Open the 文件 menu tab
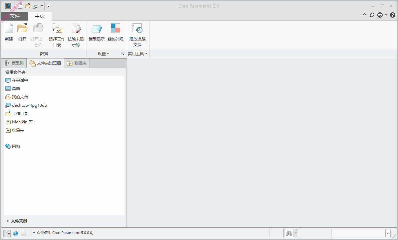This screenshot has width=398, height=240. (14, 16)
